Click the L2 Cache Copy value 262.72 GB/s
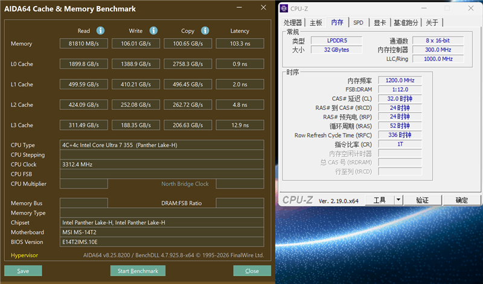483x284 pixels. click(x=188, y=105)
